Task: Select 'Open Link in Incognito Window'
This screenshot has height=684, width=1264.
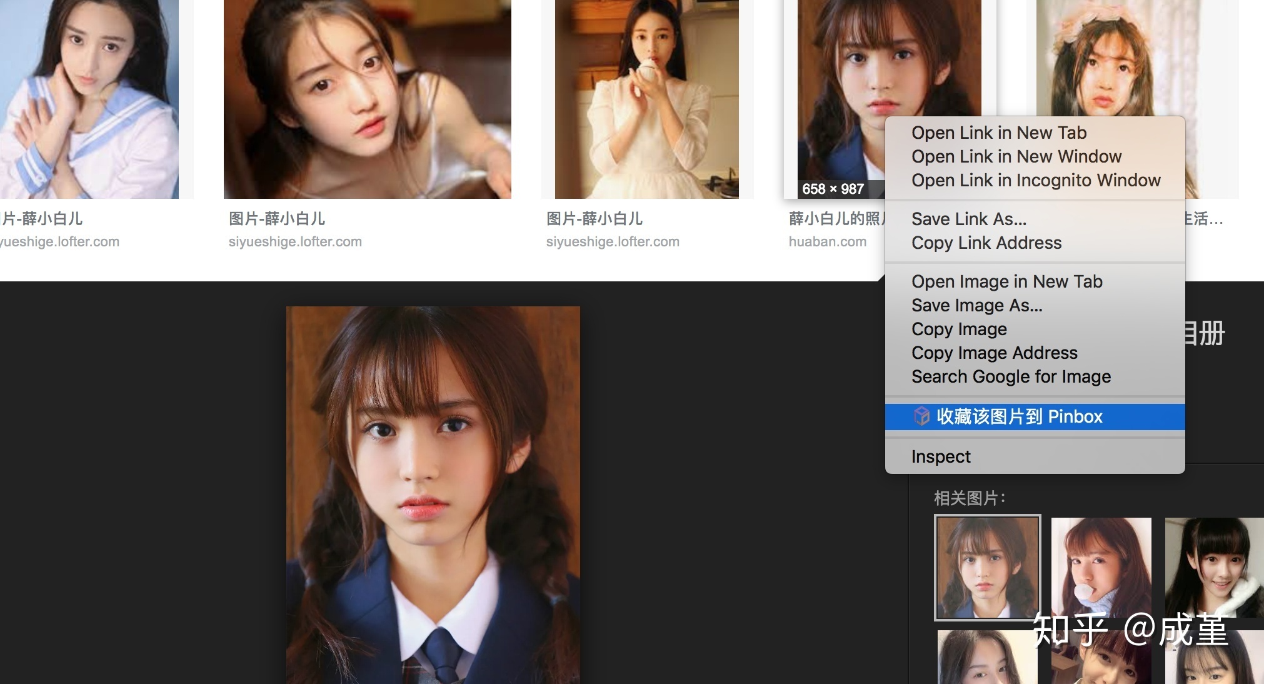Action: pos(1035,180)
